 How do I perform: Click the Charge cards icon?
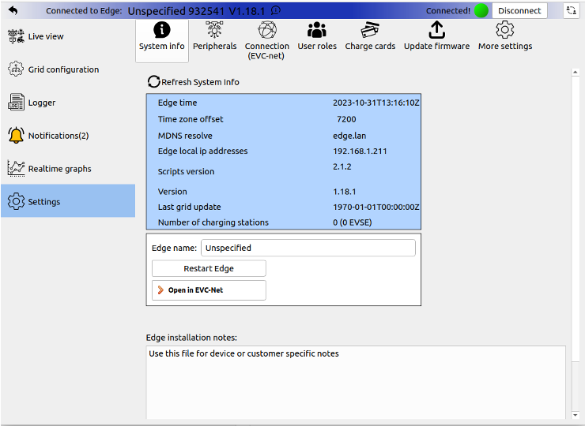(x=370, y=30)
